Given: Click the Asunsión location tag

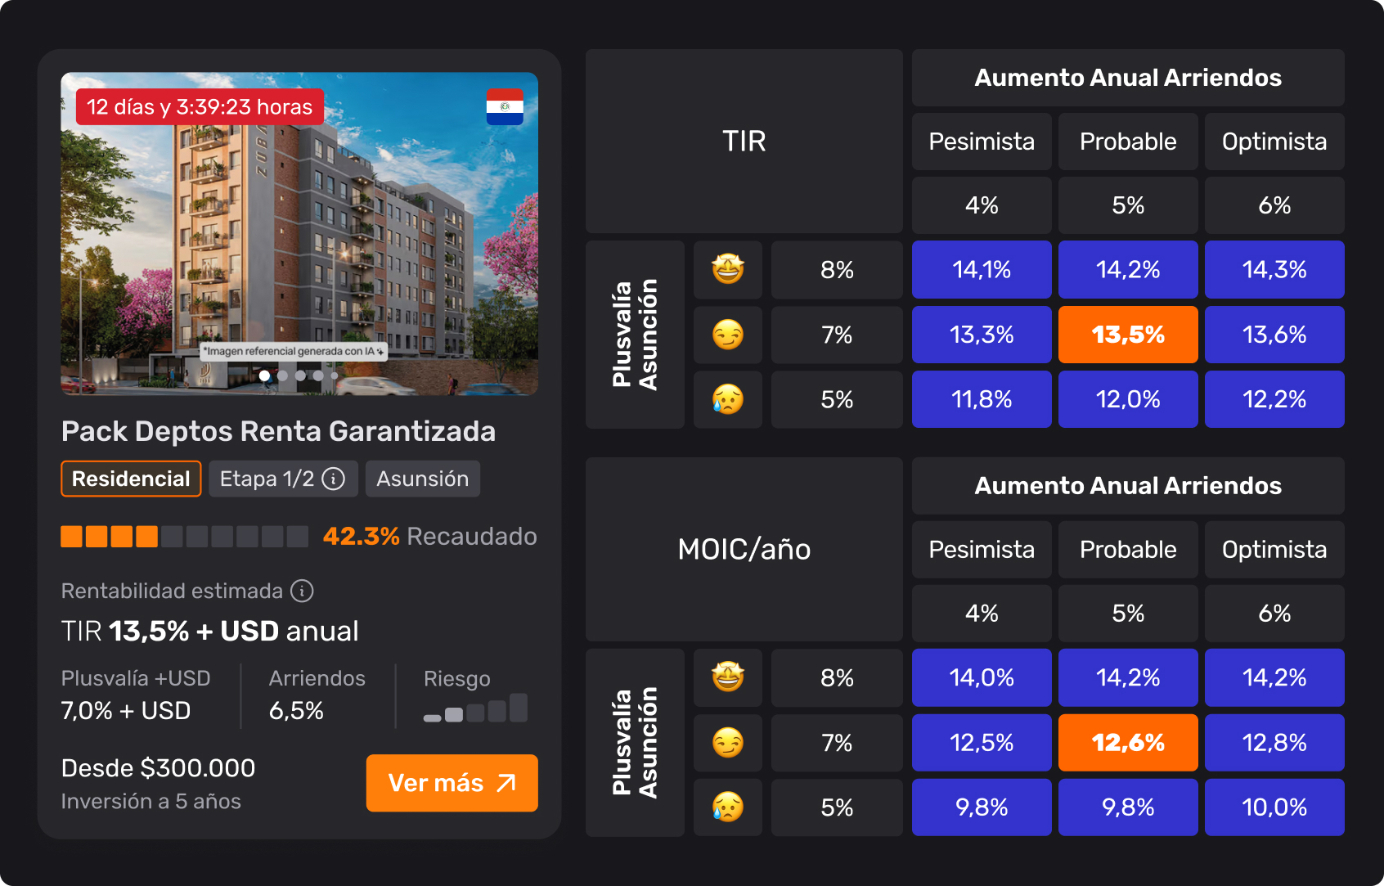Looking at the screenshot, I should pyautogui.click(x=422, y=479).
